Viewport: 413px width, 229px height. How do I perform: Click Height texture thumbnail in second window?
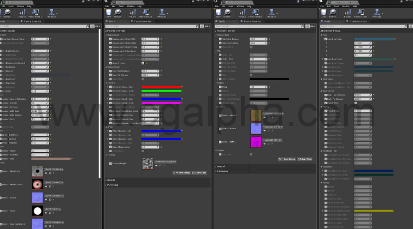147,164
